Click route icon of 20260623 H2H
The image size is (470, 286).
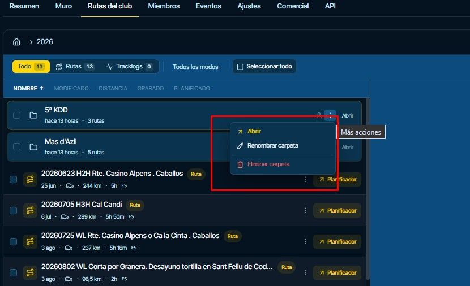[30, 179]
